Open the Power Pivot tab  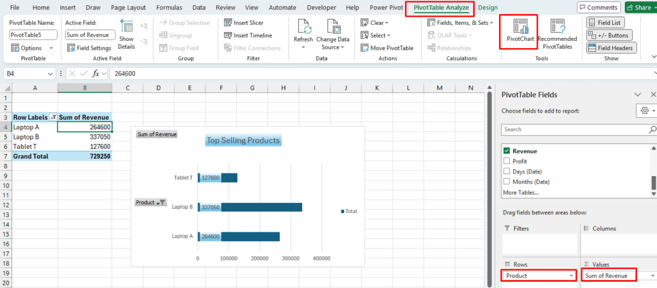click(x=386, y=8)
